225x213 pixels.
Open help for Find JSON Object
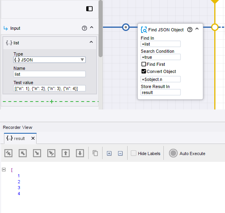(x=190, y=30)
